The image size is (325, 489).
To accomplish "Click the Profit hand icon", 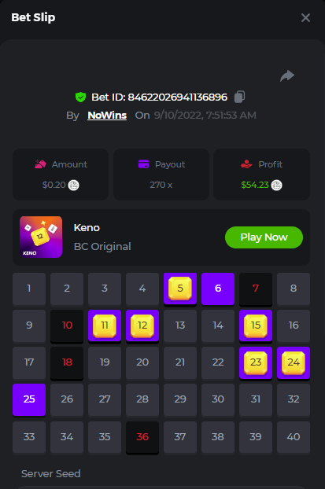I will [246, 164].
